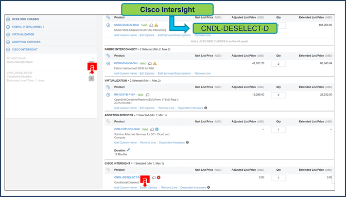The height and width of the screenshot is (197, 346).
Task: Select the 12 Months duration value
Action: 120,154
